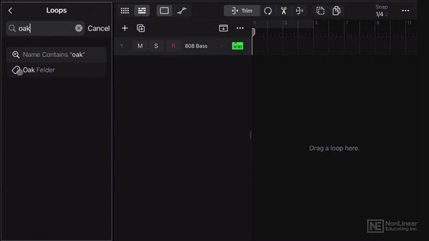Select the 808 Bass track name

(196, 46)
